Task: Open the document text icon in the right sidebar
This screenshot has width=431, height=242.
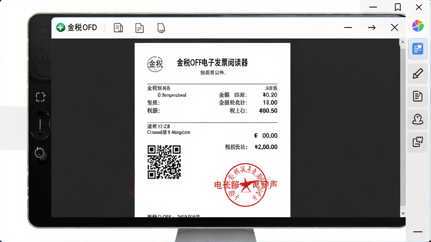Action: point(418,96)
